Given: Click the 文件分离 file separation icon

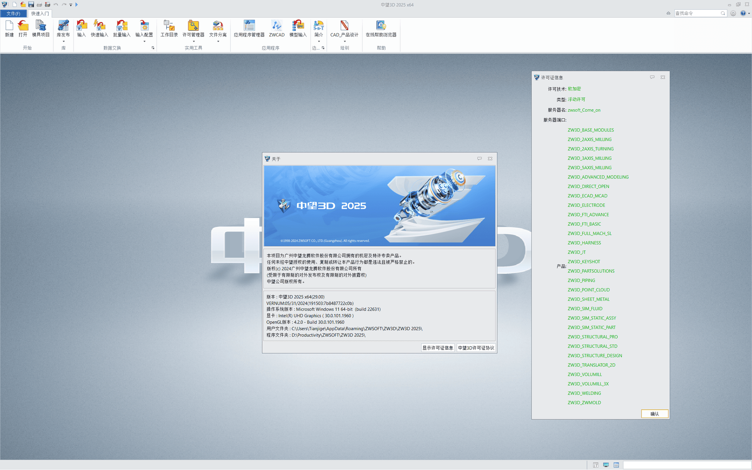Looking at the screenshot, I should coord(218,26).
